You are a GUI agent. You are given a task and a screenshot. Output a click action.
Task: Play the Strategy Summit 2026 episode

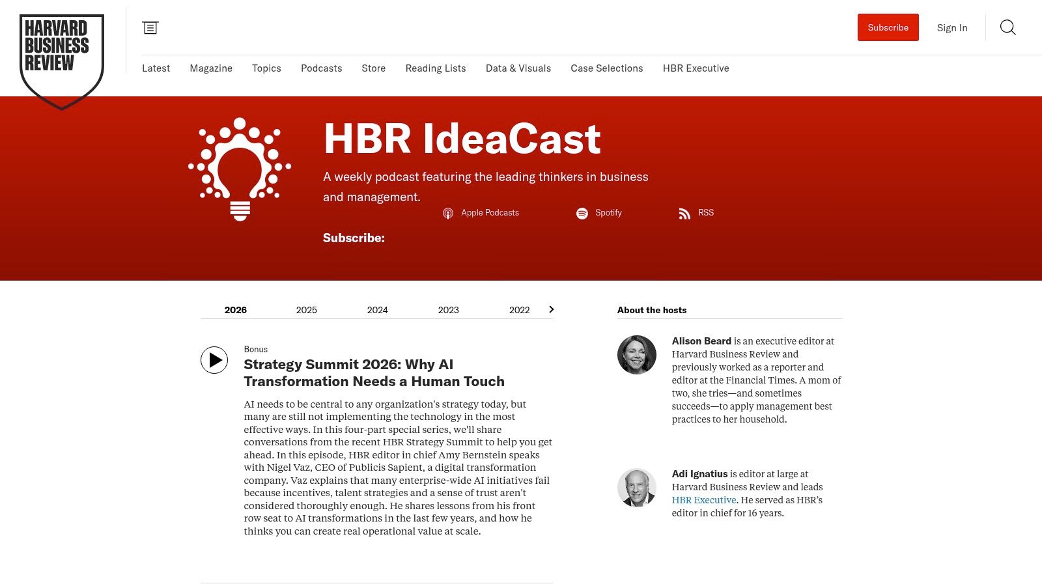pyautogui.click(x=214, y=360)
